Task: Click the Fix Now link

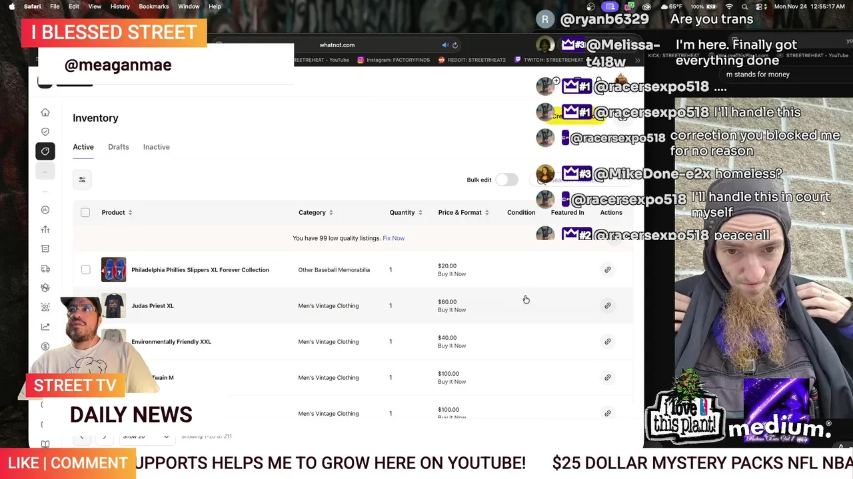Action: [x=393, y=238]
